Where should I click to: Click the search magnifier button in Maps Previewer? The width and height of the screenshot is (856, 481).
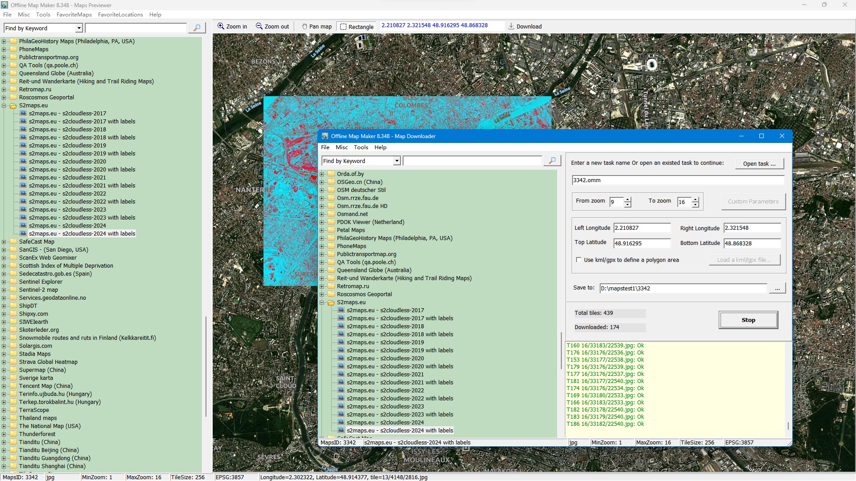pos(197,28)
